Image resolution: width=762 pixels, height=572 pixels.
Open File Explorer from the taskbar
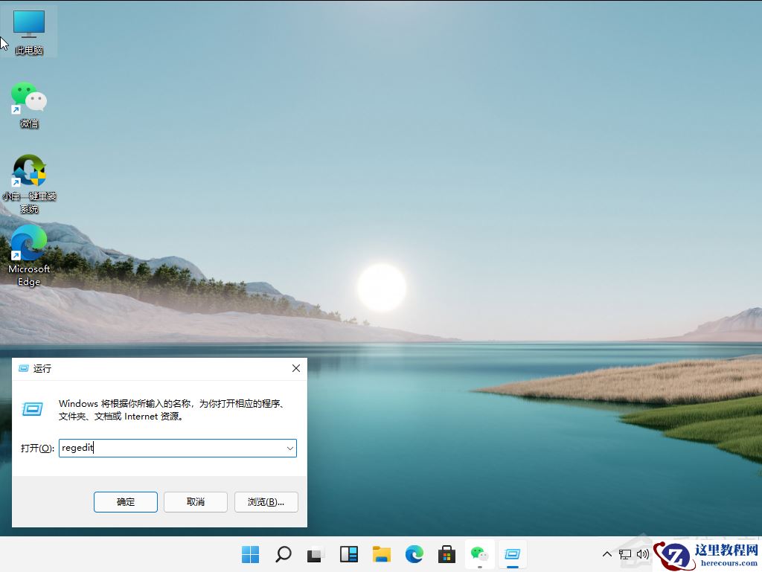382,554
